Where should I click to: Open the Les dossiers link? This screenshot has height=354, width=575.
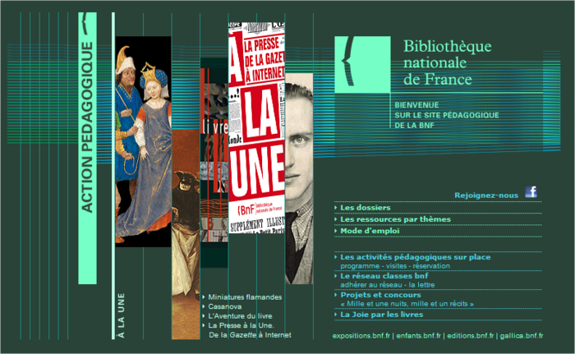(x=366, y=208)
